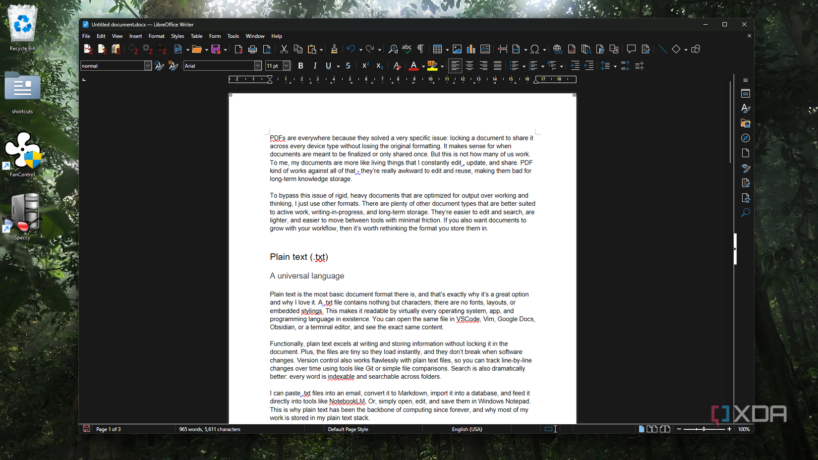Run the spelling checker
The height and width of the screenshot is (460, 818).
pyautogui.click(x=407, y=49)
